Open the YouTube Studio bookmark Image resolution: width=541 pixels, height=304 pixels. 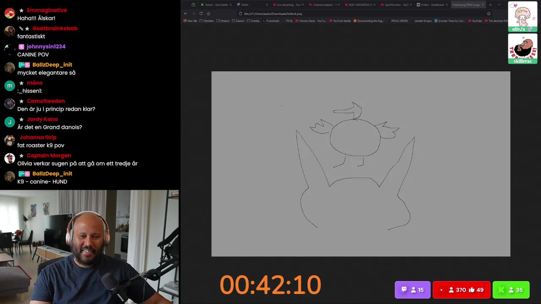[340, 21]
